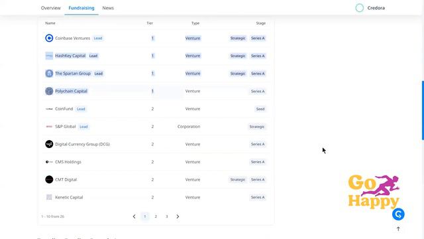Click the Credora logo icon
This screenshot has width=424, height=239.
pos(359,8)
